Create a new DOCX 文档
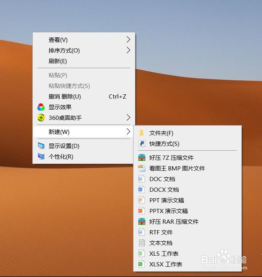262x277 pixels. pyautogui.click(x=187, y=189)
